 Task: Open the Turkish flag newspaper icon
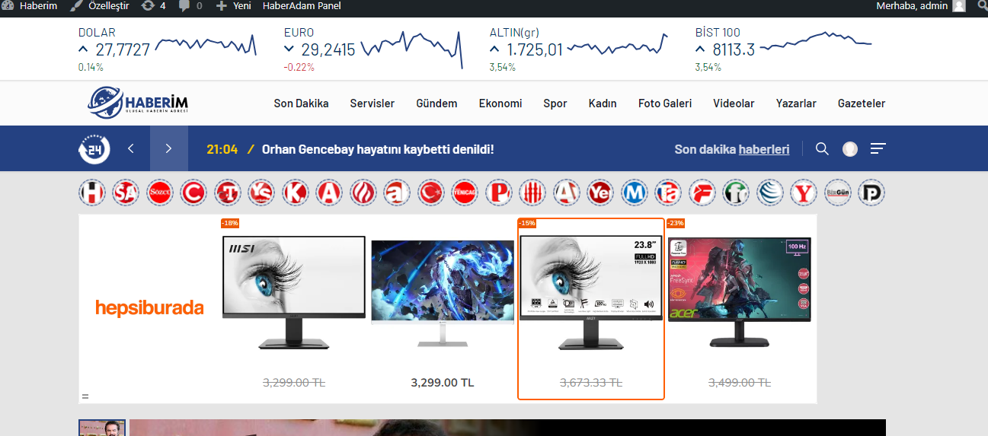pyautogui.click(x=431, y=193)
